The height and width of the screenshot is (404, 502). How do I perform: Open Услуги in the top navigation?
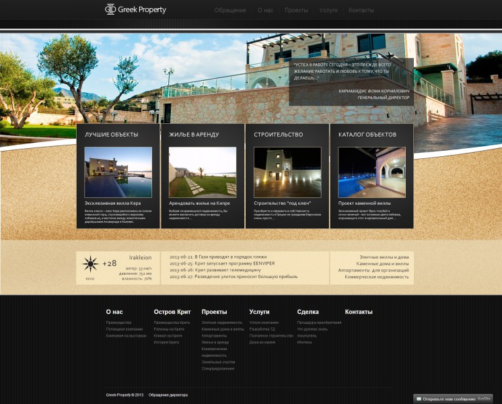(x=328, y=10)
